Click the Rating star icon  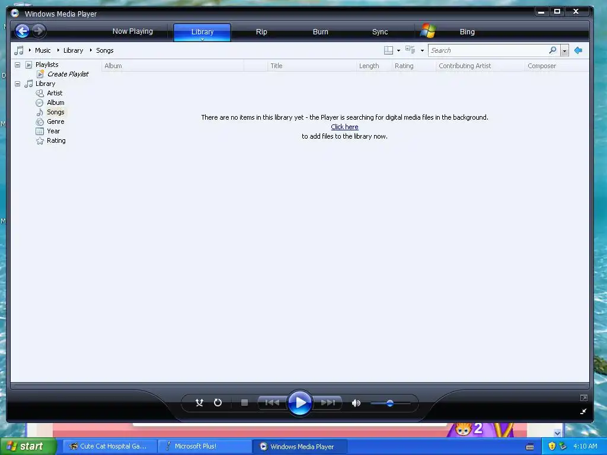[40, 141]
